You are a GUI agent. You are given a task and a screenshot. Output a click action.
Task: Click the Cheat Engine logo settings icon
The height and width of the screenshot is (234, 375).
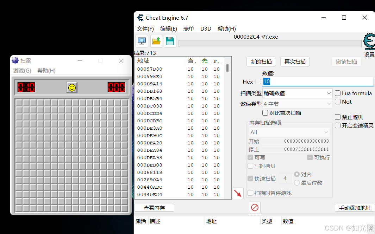(x=369, y=42)
